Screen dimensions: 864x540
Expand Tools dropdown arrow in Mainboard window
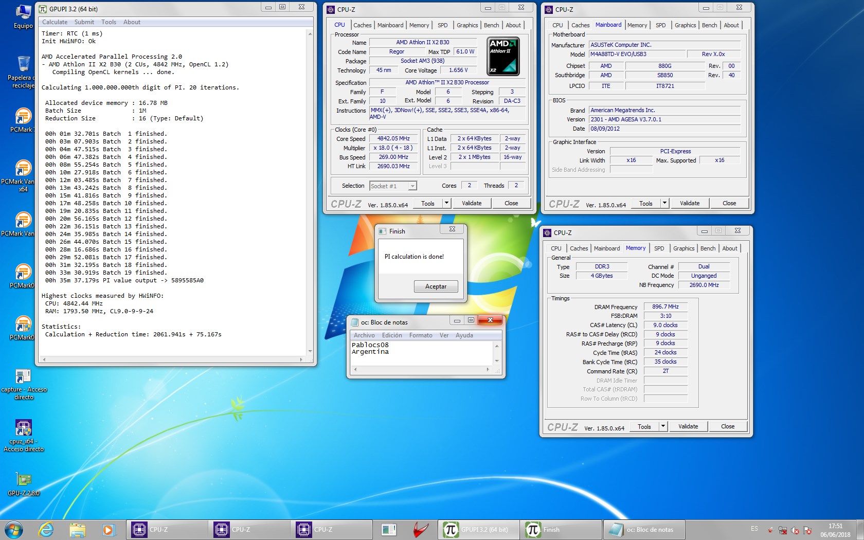tap(664, 203)
